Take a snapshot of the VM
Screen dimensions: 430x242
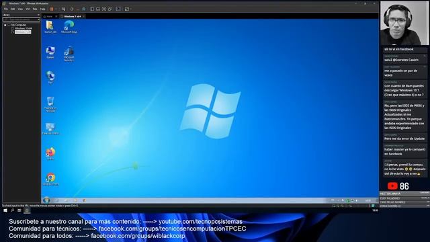click(72, 9)
